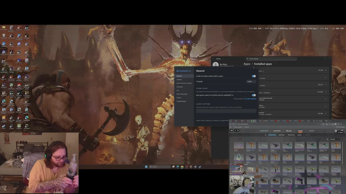This screenshot has height=194, width=346.
Task: Click the Windows Start button on the taskbar
Action: click(x=146, y=167)
